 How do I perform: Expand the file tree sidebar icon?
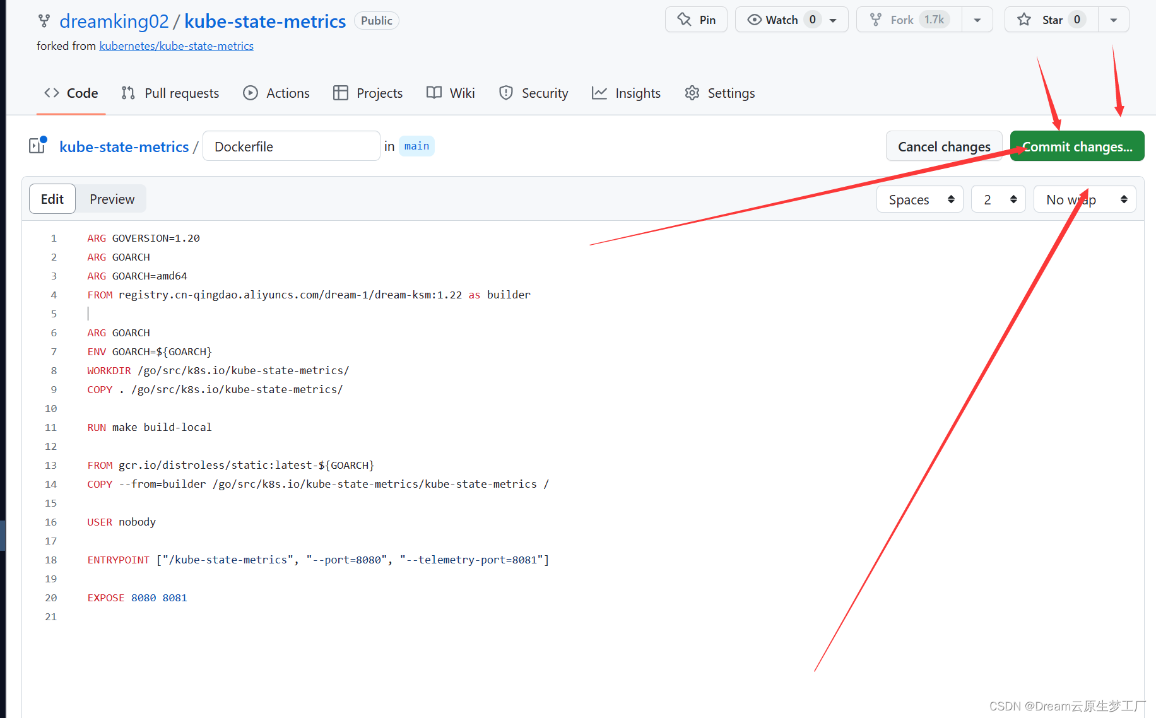(x=37, y=146)
